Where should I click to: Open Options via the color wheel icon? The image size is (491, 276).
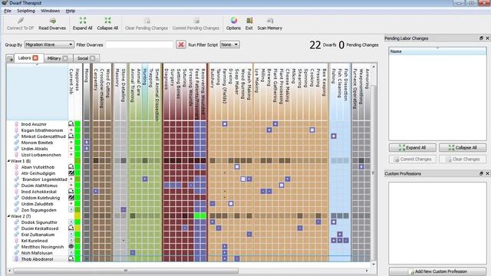pyautogui.click(x=233, y=21)
